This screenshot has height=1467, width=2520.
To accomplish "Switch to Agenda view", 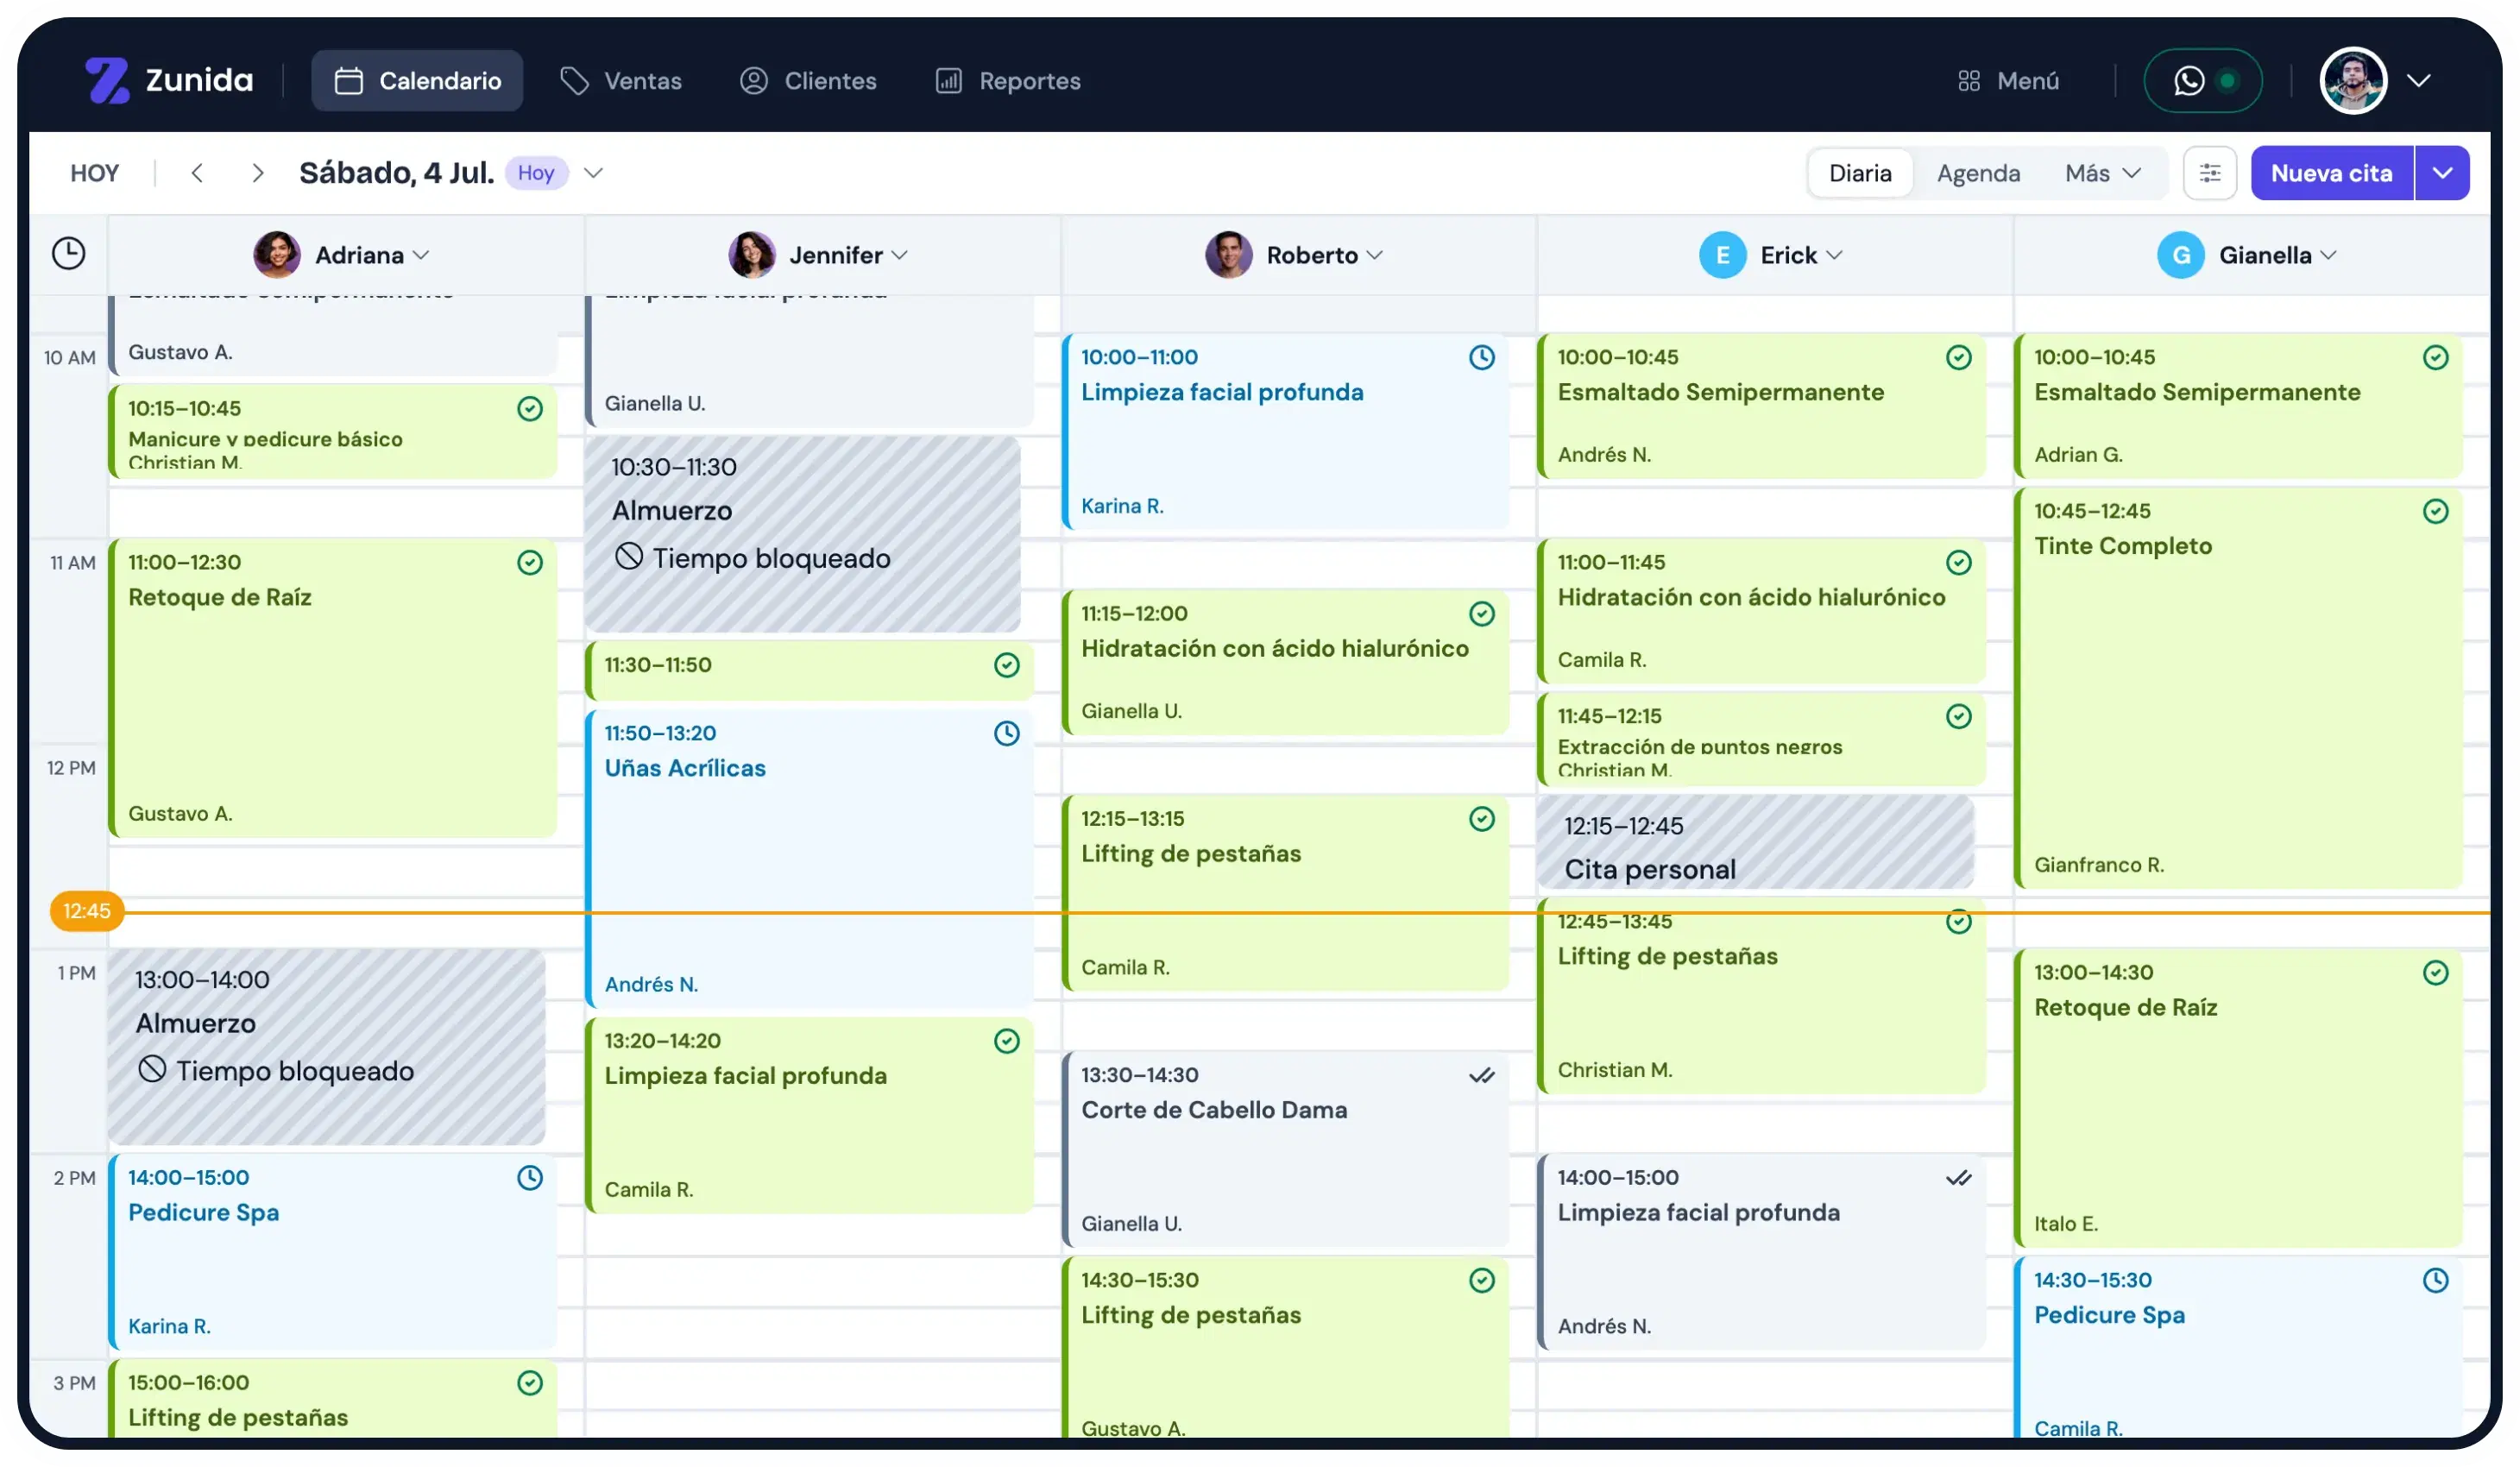I will pyautogui.click(x=1977, y=173).
